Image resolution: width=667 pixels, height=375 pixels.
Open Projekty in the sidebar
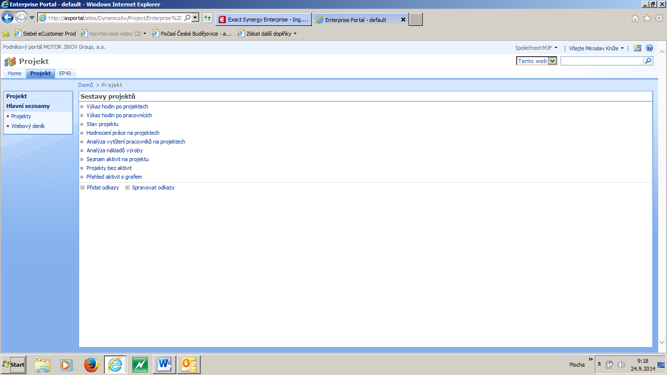21,116
